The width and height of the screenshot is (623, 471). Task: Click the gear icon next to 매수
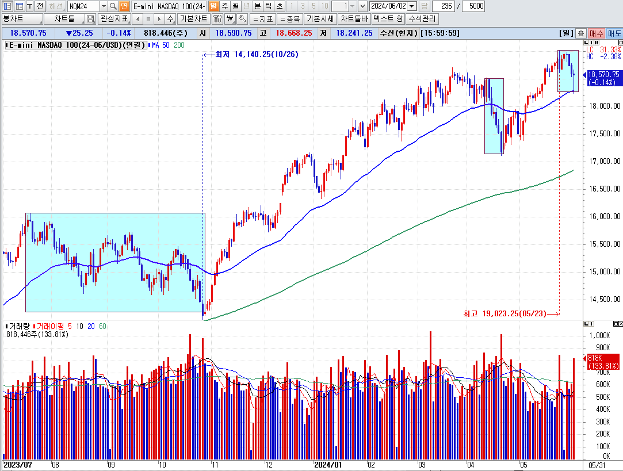[x=581, y=33]
